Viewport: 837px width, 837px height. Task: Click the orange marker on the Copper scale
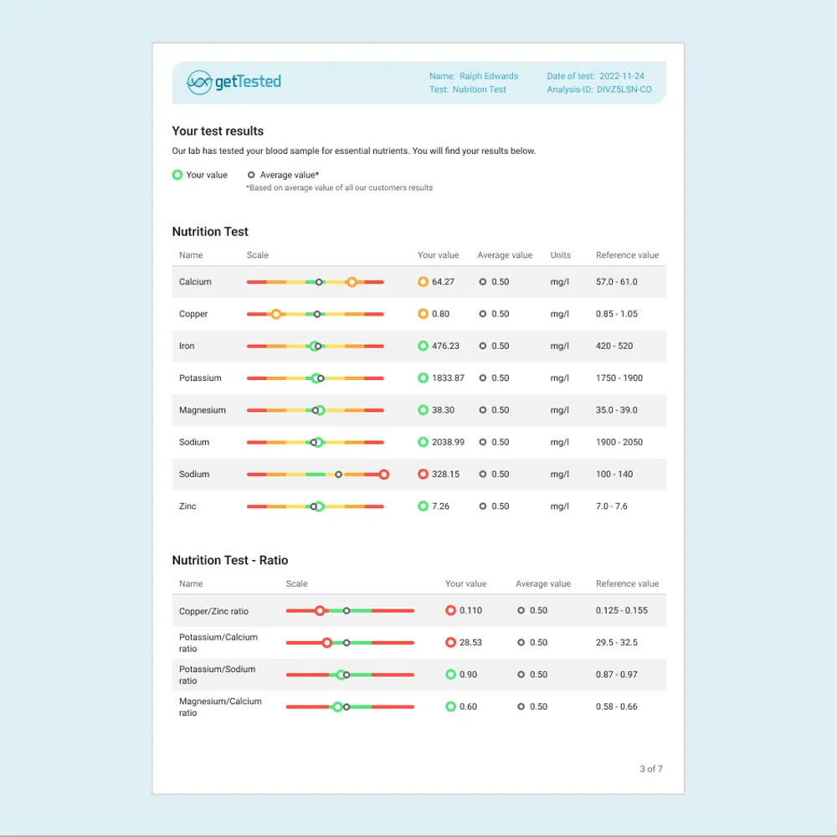coord(275,314)
